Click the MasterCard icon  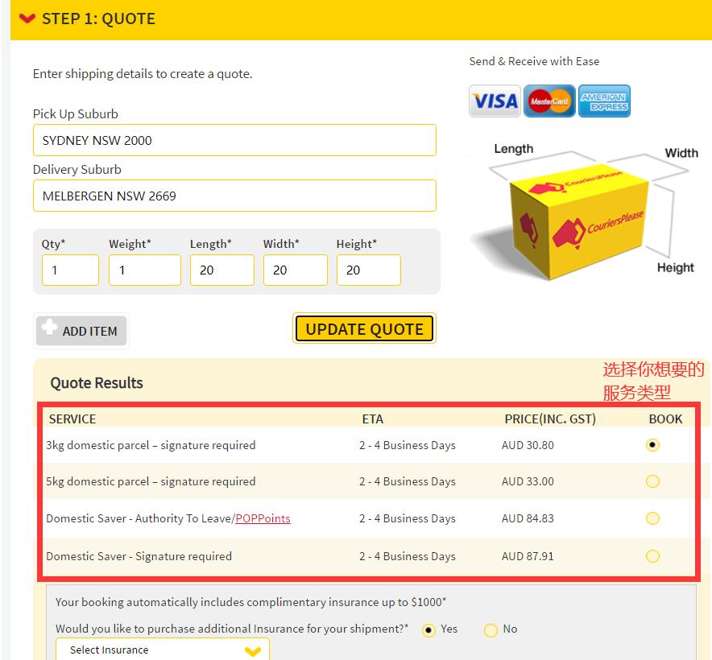point(549,101)
